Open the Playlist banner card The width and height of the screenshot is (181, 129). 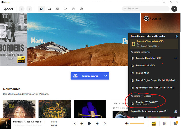coord(160,23)
